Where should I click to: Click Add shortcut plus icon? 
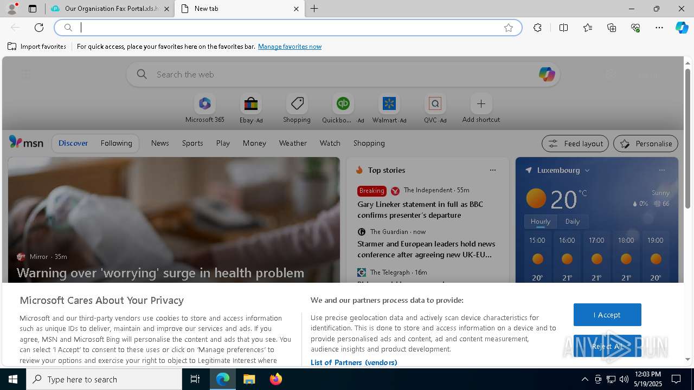(481, 103)
